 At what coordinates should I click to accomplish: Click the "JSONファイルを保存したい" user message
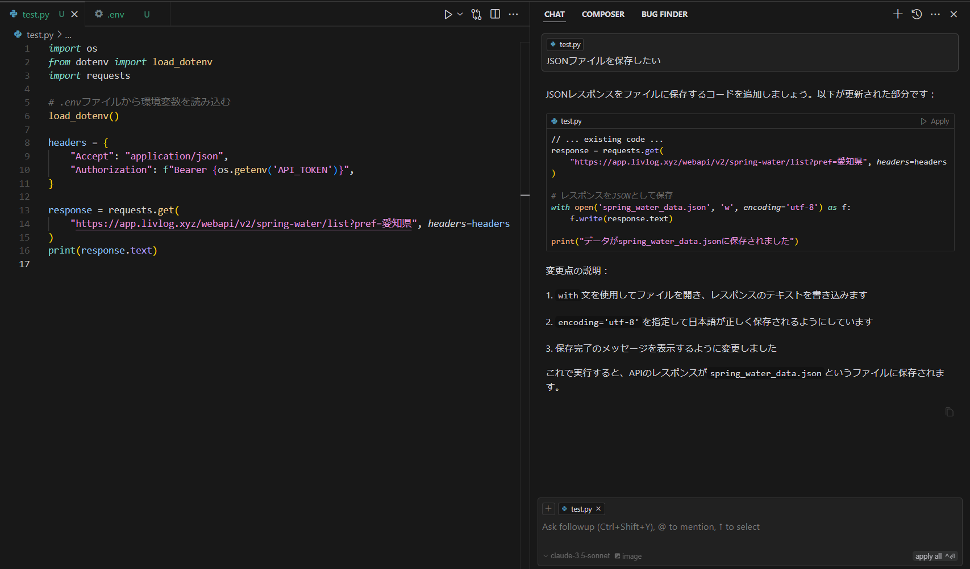603,61
